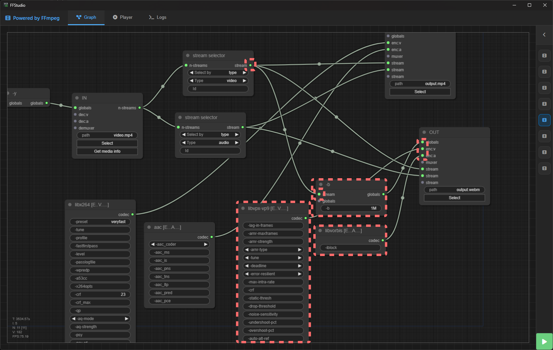Click the dec:v input port on IN node
553x350 pixels.
pos(75,114)
